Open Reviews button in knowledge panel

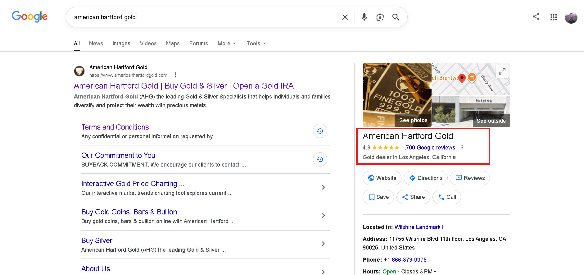click(x=470, y=178)
